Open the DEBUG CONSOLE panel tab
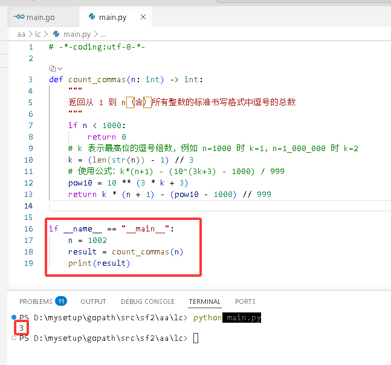This screenshot has height=365, width=391. (147, 302)
